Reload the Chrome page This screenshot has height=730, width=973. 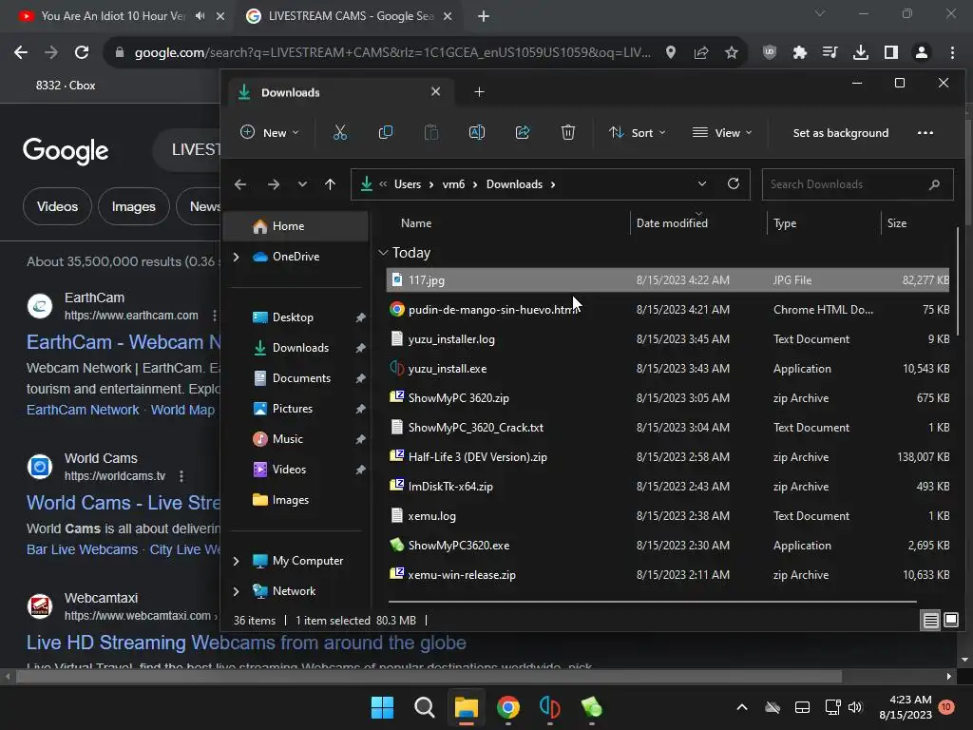coord(82,53)
